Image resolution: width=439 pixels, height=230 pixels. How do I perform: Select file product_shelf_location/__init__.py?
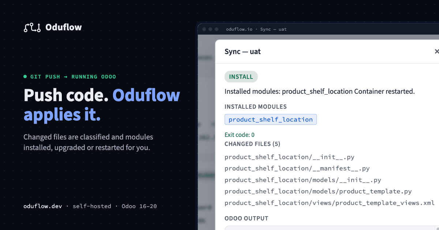[x=289, y=157]
